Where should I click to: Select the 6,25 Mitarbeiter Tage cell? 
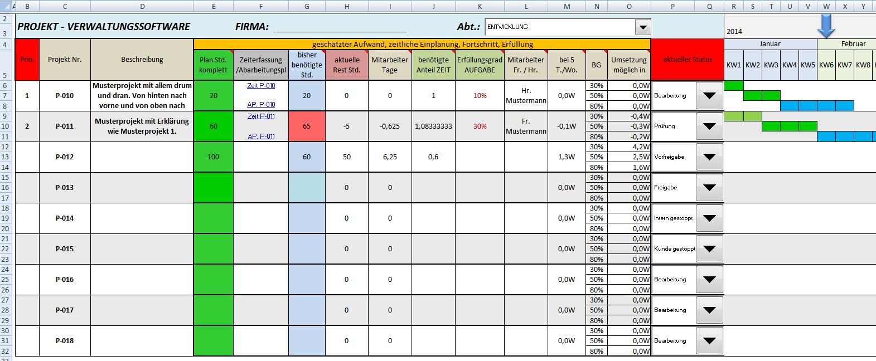[390, 157]
